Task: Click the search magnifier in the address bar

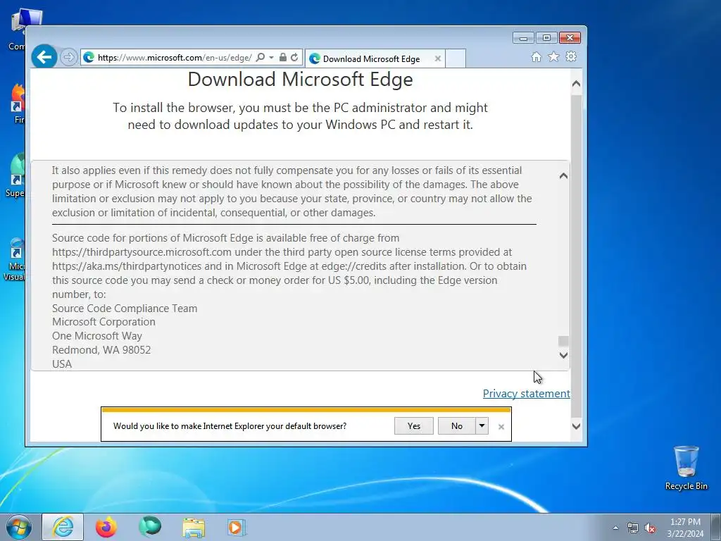Action: [x=261, y=58]
